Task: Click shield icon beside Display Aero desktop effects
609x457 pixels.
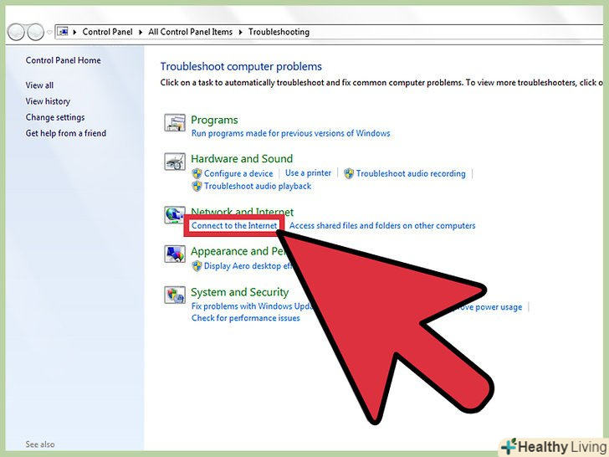Action: (197, 266)
